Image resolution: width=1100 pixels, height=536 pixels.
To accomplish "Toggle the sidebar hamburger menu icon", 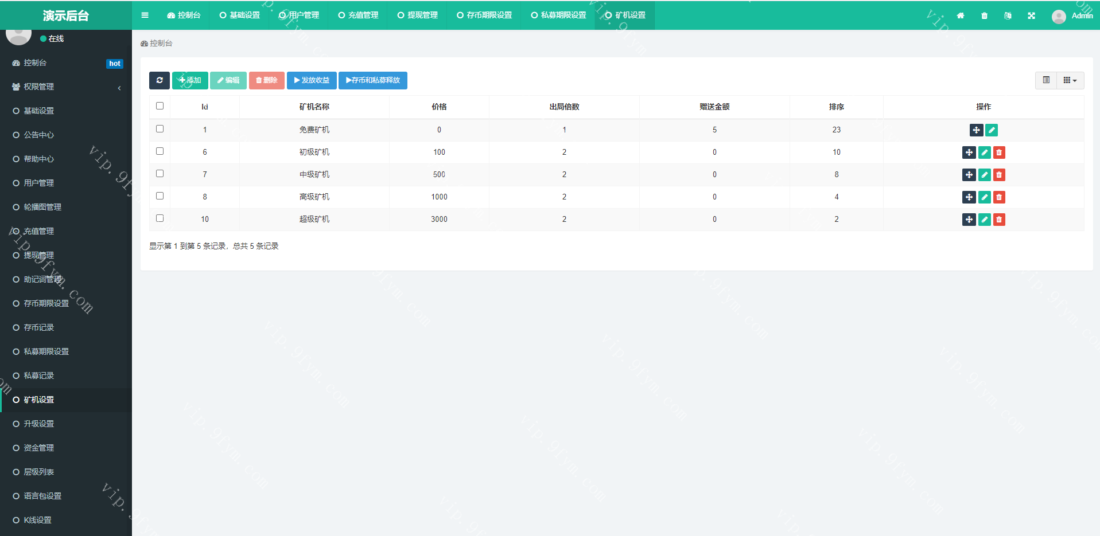I will pyautogui.click(x=145, y=15).
